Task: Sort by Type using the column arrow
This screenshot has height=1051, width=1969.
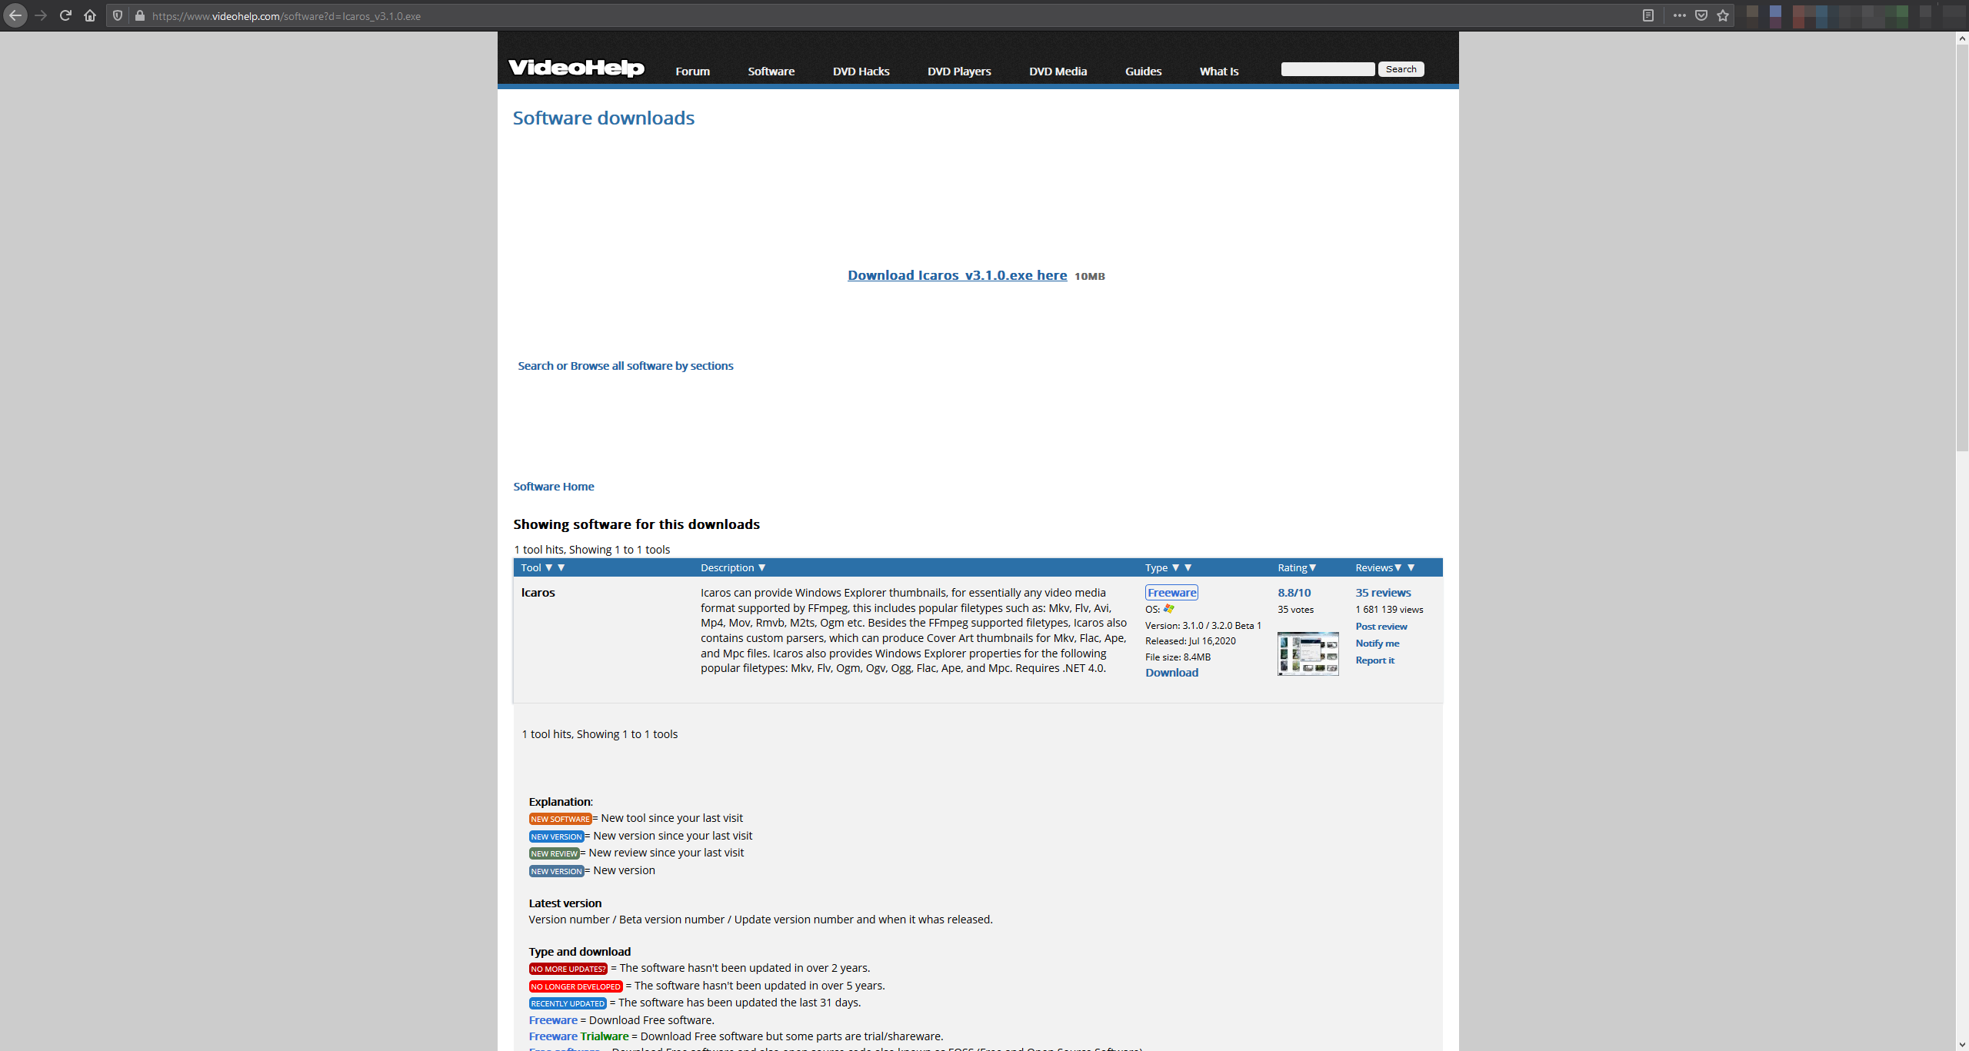Action: (x=1174, y=567)
